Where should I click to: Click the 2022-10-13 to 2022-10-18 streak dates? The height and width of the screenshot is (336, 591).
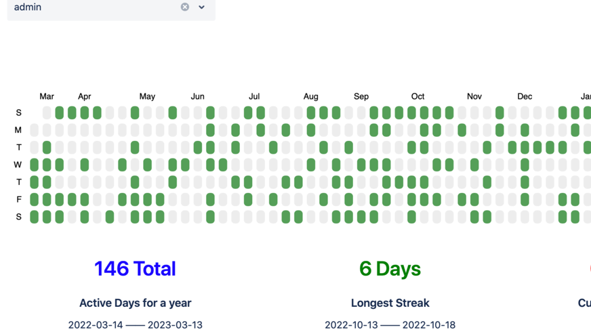point(390,324)
